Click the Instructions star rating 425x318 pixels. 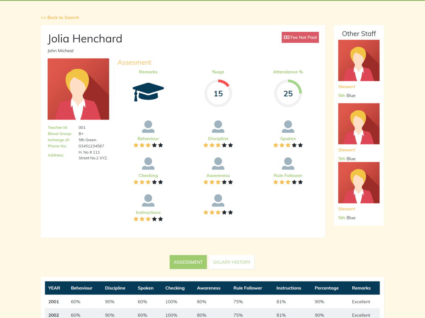148,219
